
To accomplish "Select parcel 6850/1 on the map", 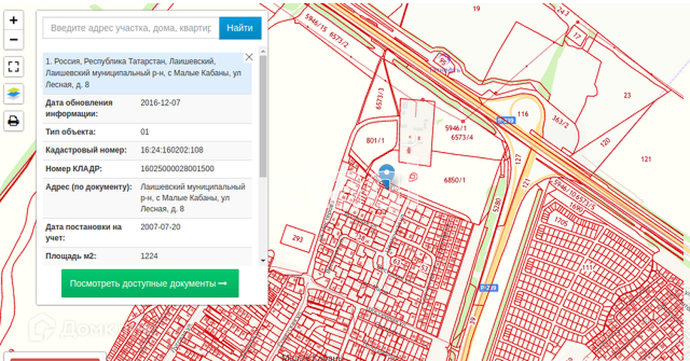I will click(455, 180).
